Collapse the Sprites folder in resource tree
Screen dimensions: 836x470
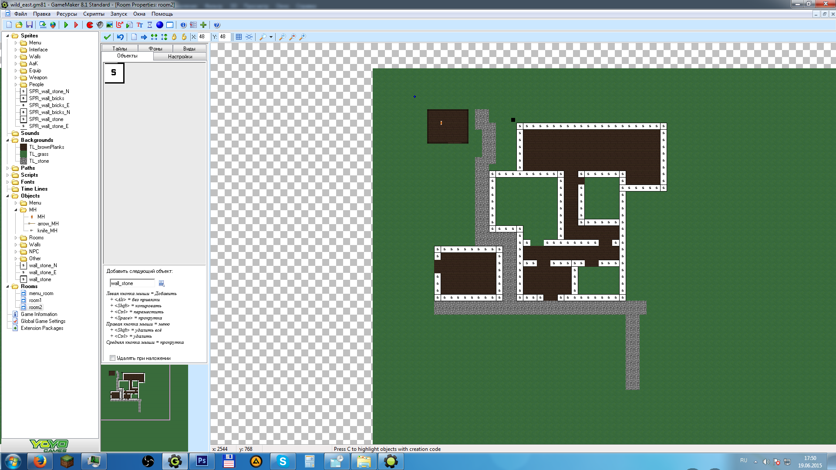point(7,36)
